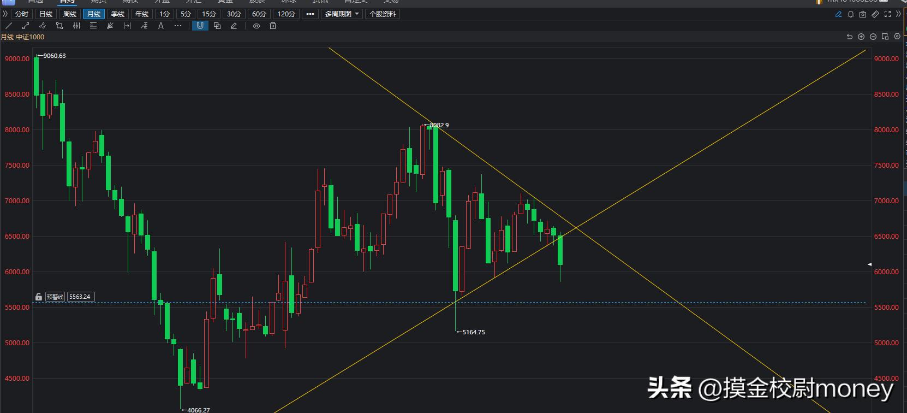Viewport: 907px width, 413px height.
Task: Open price alert bell
Action: coord(851,14)
